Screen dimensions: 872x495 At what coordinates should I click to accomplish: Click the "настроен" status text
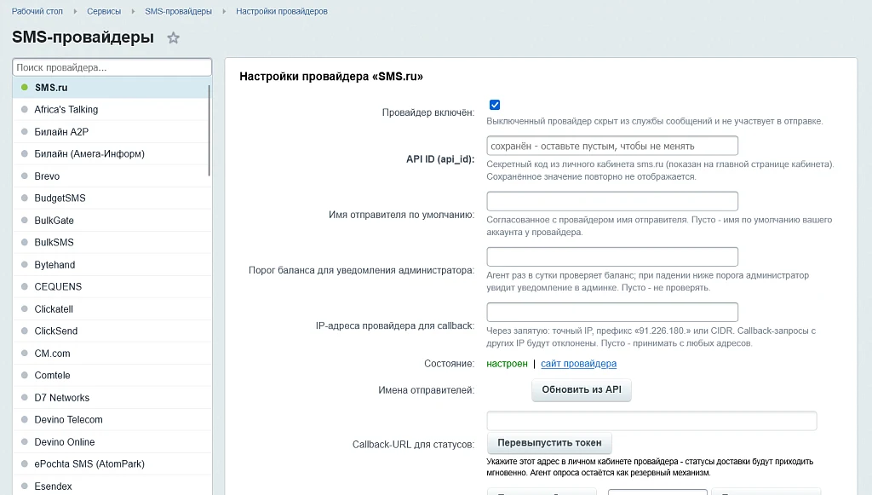(x=507, y=364)
